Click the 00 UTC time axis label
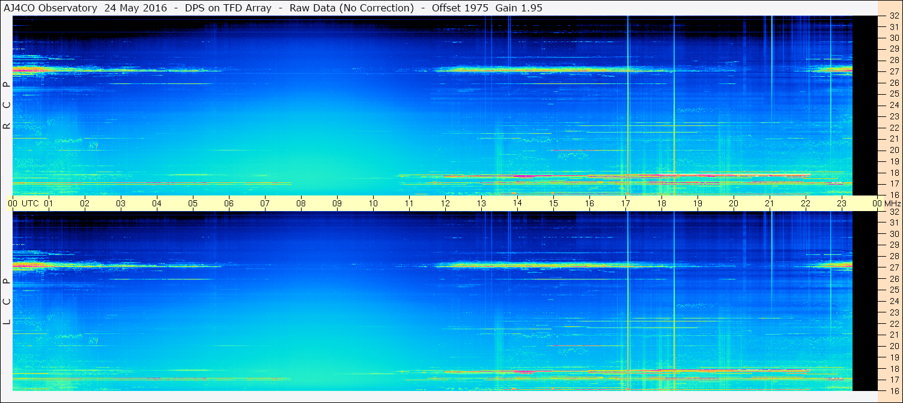 click(x=23, y=203)
